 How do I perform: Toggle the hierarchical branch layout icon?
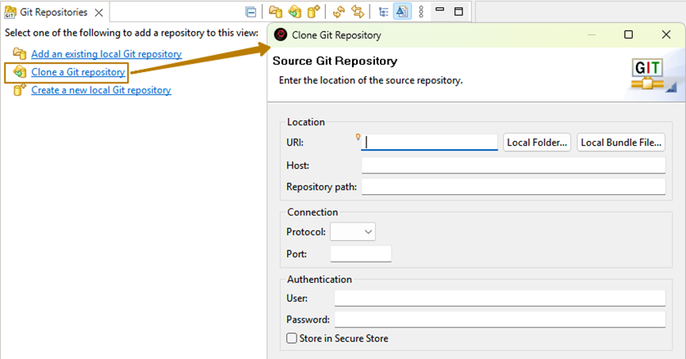pyautogui.click(x=383, y=12)
